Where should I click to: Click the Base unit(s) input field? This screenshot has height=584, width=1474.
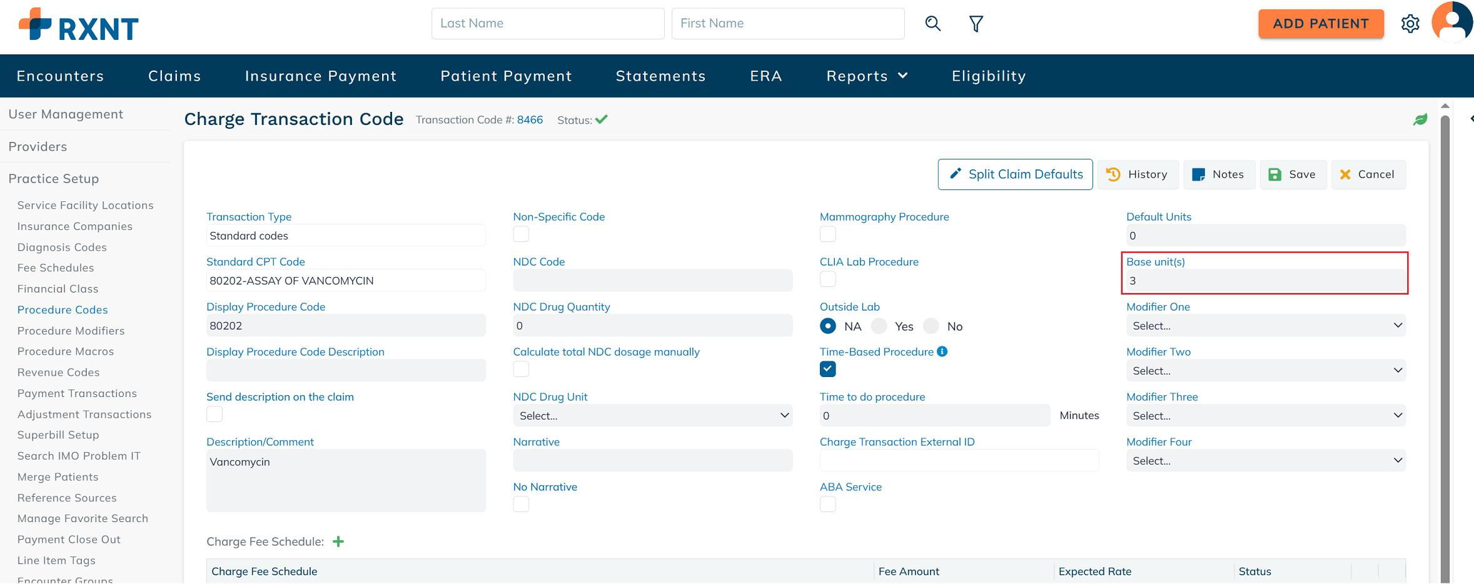coord(1265,281)
